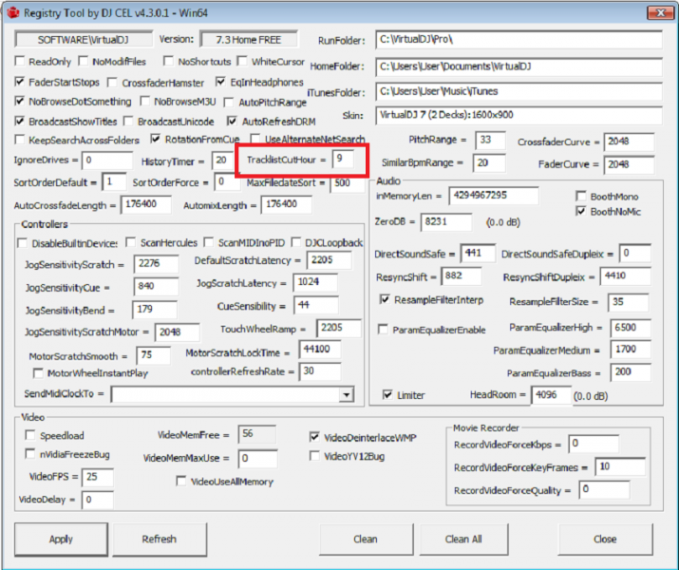Screen dimensions: 679x570
Task: Enable VideoUseAllMemory checkbox
Action: tap(181, 482)
